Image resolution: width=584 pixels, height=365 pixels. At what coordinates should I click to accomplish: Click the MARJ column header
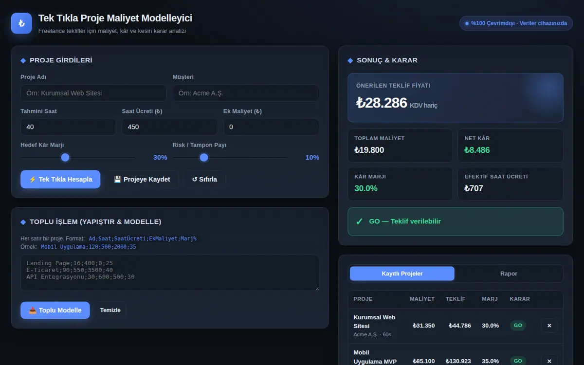490,299
